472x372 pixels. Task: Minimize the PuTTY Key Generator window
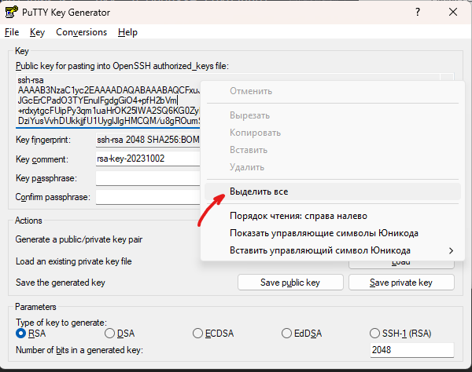tap(380, 11)
